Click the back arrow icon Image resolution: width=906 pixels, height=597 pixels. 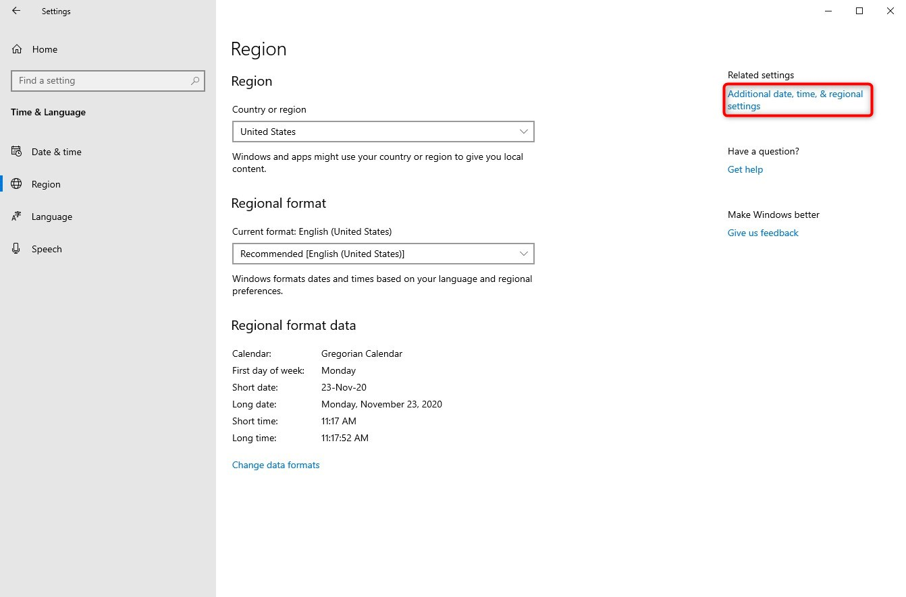16,11
